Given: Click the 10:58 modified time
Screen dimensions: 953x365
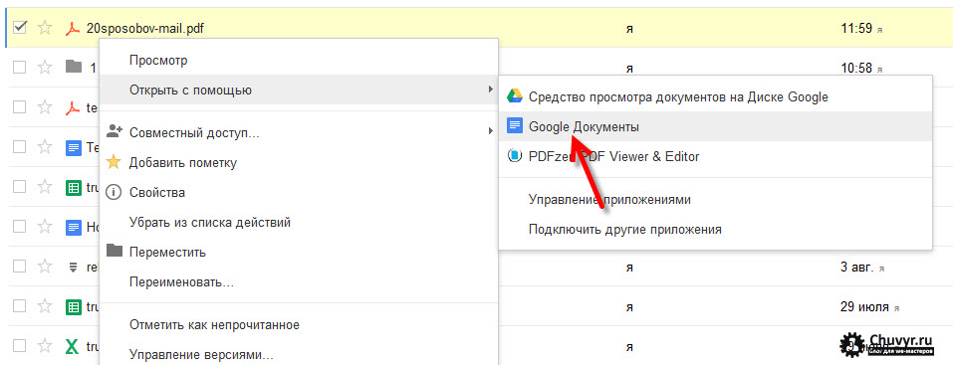Looking at the screenshot, I should pyautogui.click(x=857, y=68).
